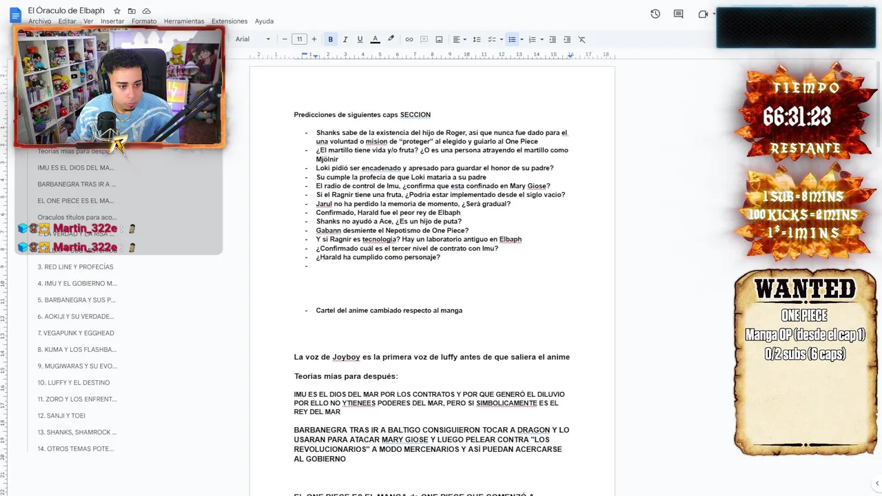
Task: Open the Insertar menu
Action: 112,21
